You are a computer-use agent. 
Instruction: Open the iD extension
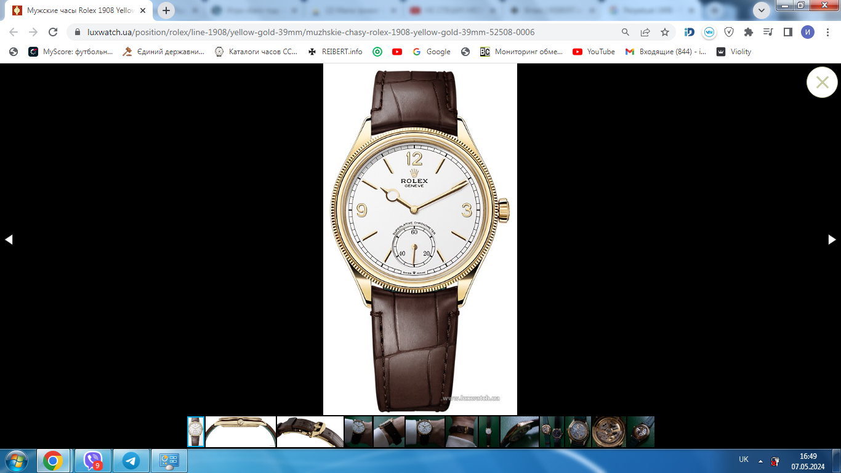click(x=690, y=32)
